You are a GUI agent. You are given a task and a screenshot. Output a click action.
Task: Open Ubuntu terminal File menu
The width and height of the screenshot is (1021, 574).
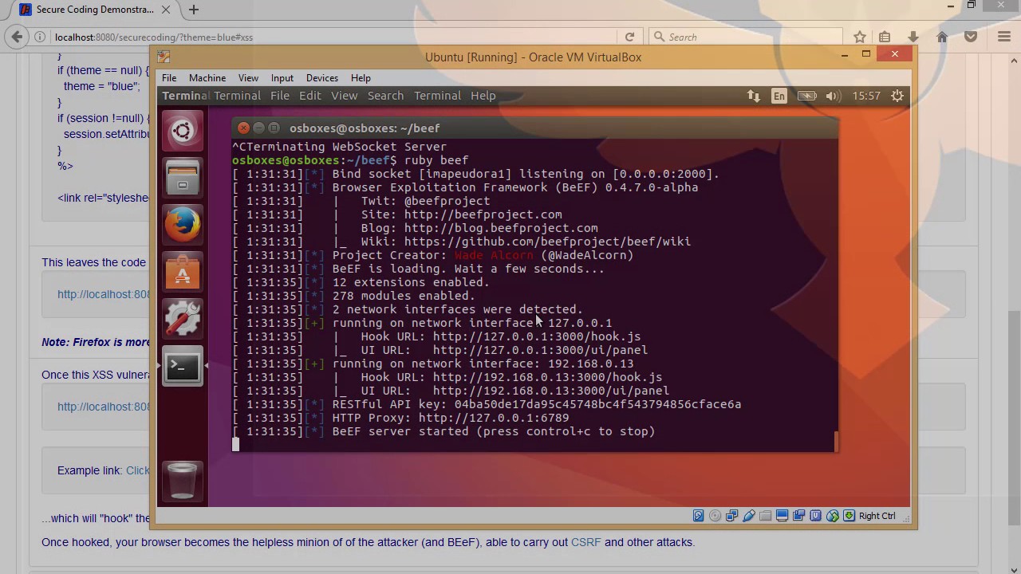[279, 96]
